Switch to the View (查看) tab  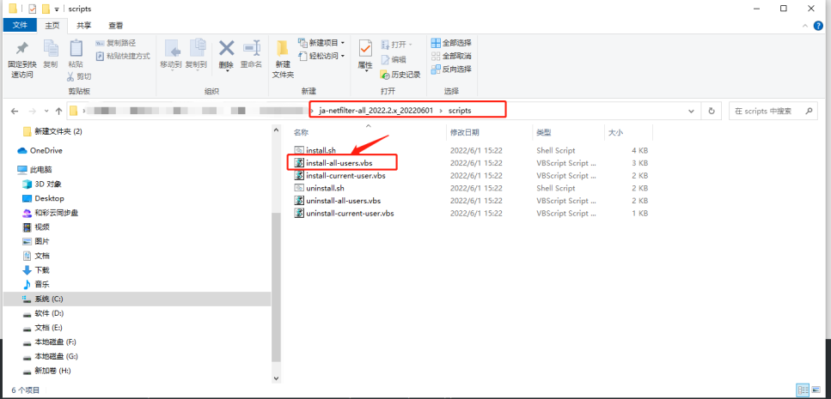pos(116,25)
